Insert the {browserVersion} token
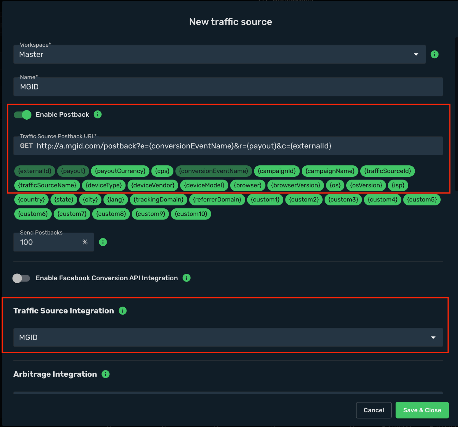Screen dimensions: 458x427 296,185
